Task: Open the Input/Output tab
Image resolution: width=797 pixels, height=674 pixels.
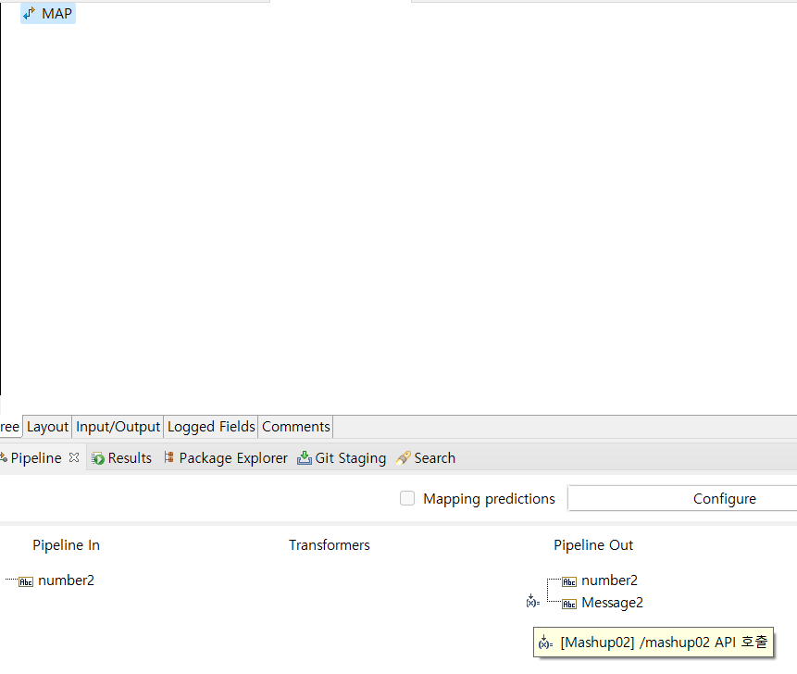Action: 118,427
